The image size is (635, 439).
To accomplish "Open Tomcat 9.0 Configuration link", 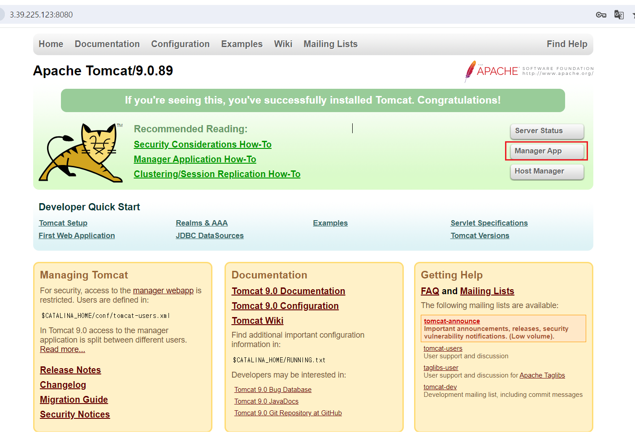I will pyautogui.click(x=285, y=306).
